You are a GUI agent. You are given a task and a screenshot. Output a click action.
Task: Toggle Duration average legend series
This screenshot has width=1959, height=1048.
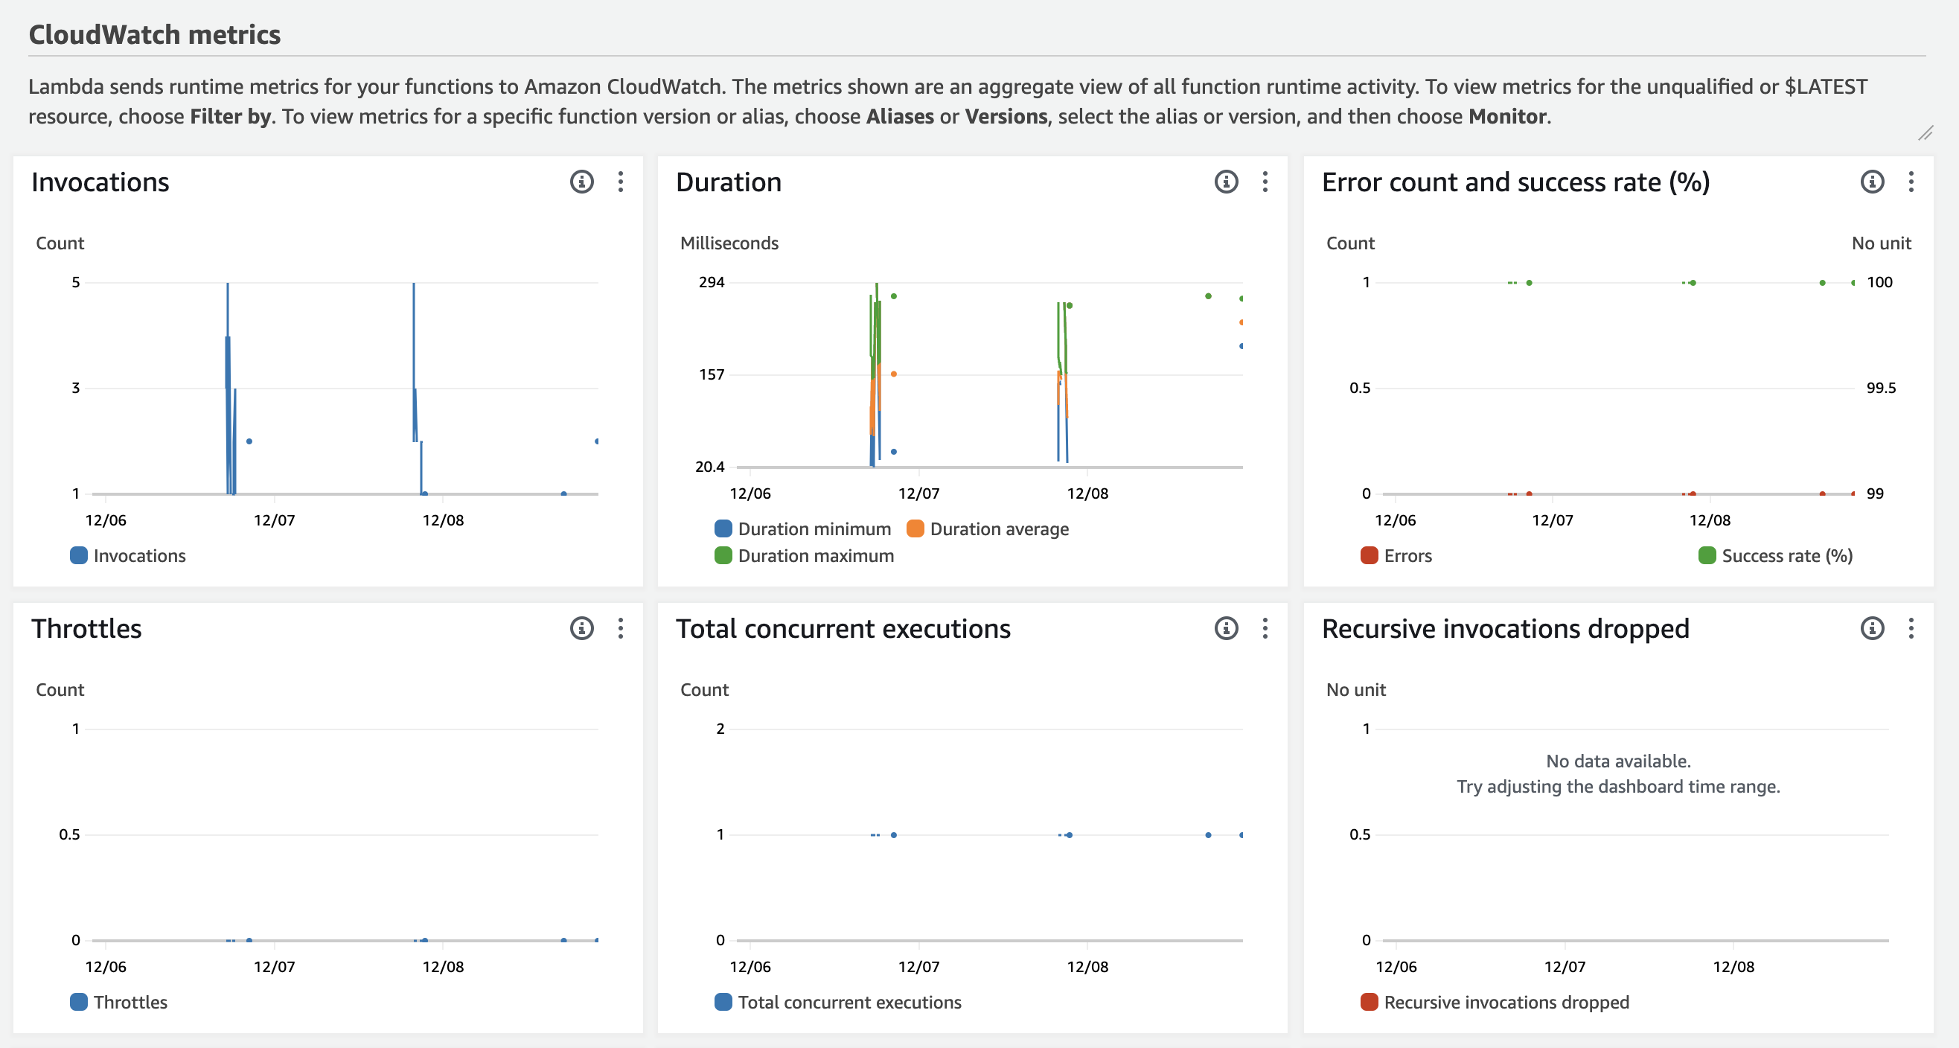pyautogui.click(x=998, y=528)
